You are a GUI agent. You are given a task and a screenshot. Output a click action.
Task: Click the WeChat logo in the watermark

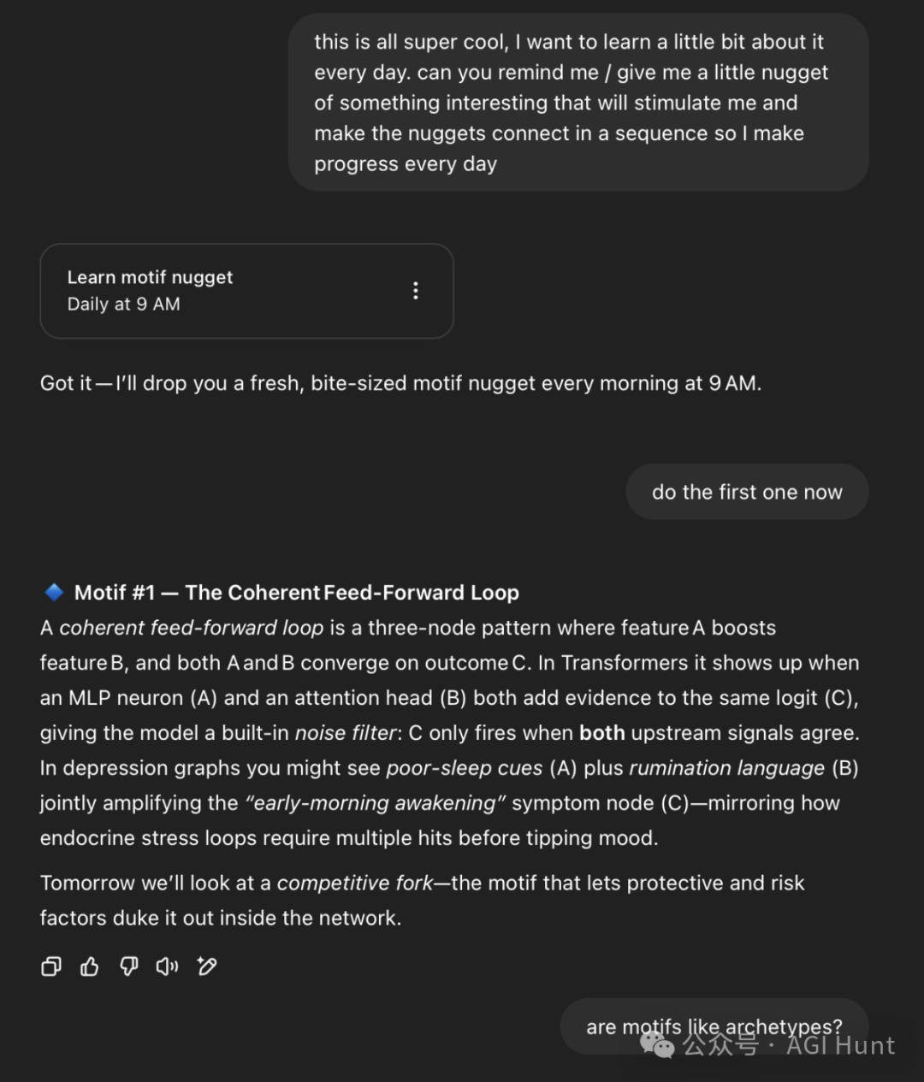[x=658, y=1044]
